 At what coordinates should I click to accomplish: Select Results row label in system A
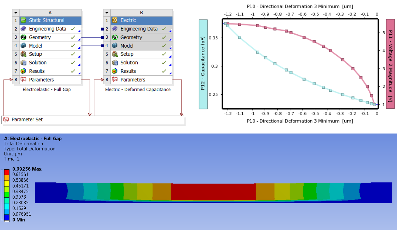pyautogui.click(x=37, y=71)
